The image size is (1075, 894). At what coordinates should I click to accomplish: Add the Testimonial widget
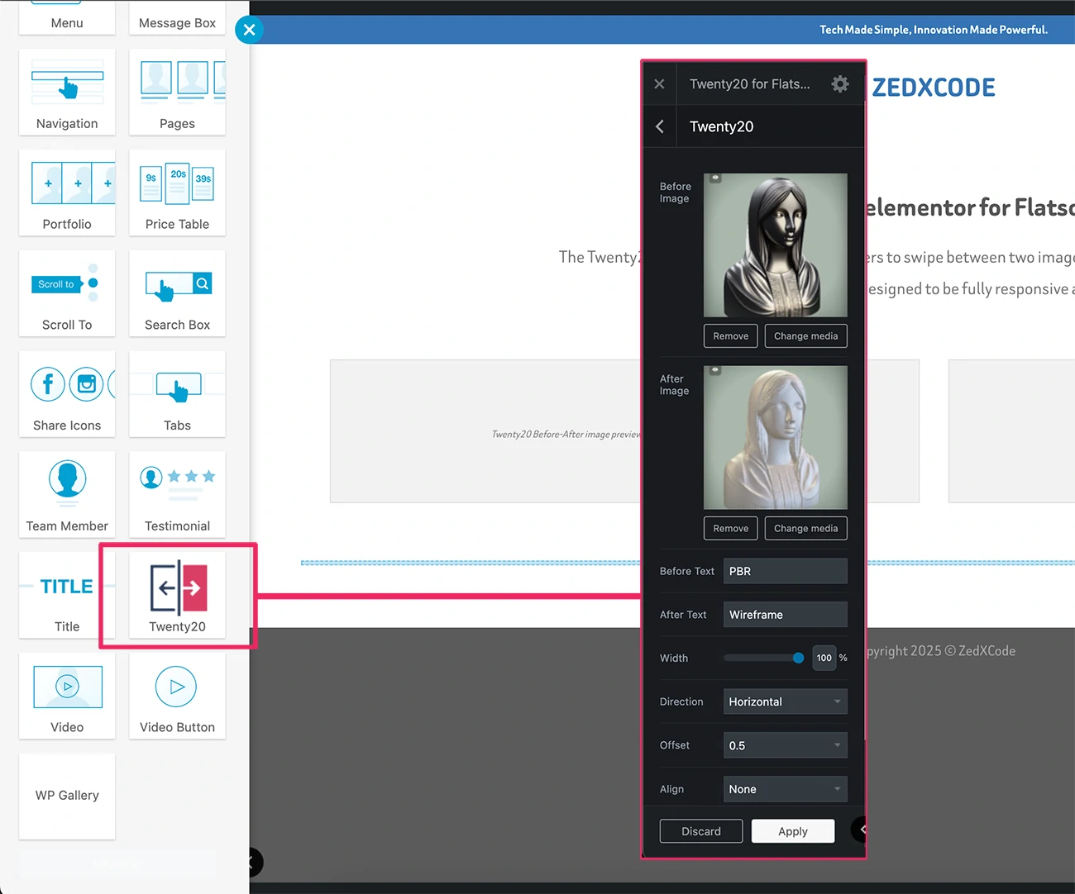[177, 494]
